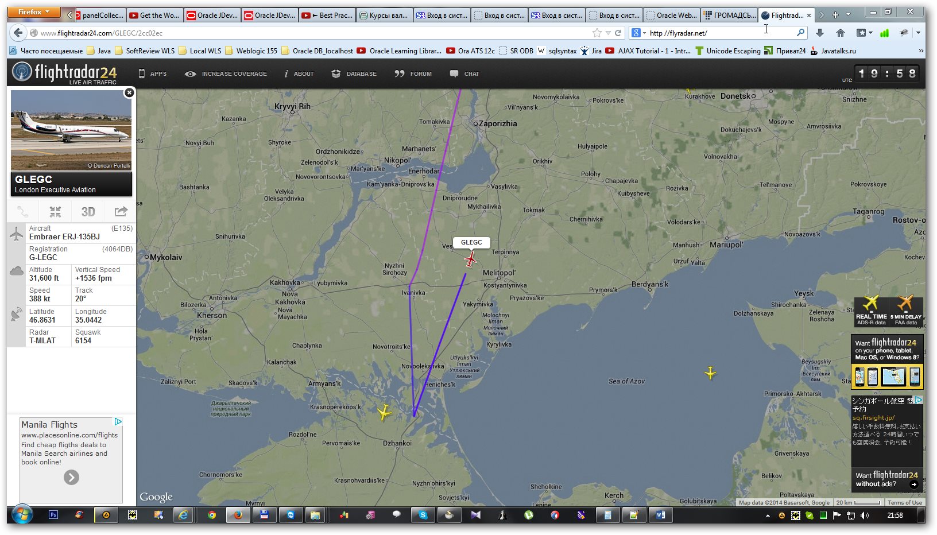Select the red GLEGC aircraft on the map
Screen dimensions: 937x535
471,259
